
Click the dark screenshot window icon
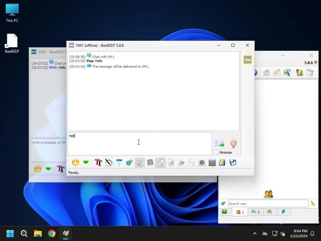[x=212, y=163]
